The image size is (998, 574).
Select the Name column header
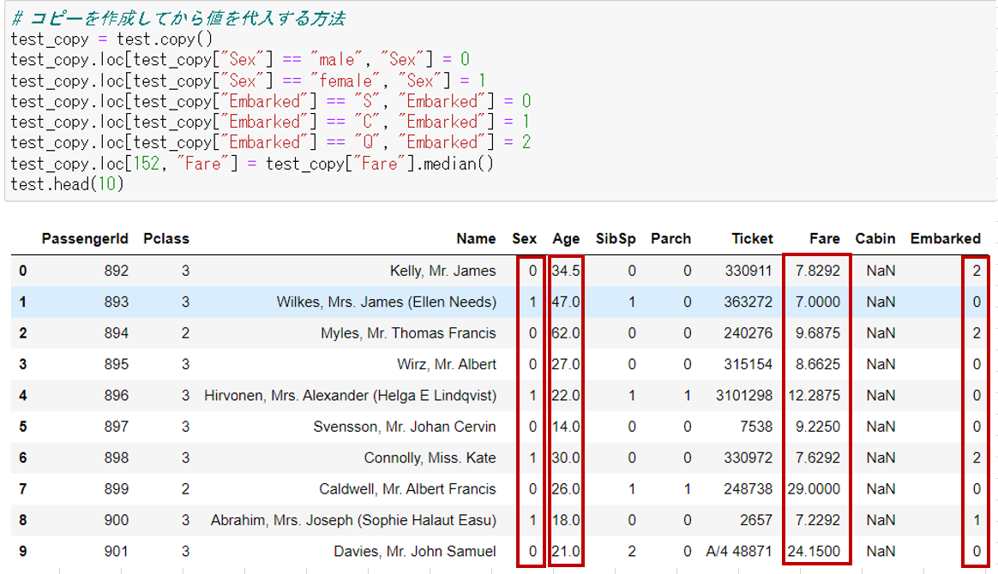coord(476,238)
